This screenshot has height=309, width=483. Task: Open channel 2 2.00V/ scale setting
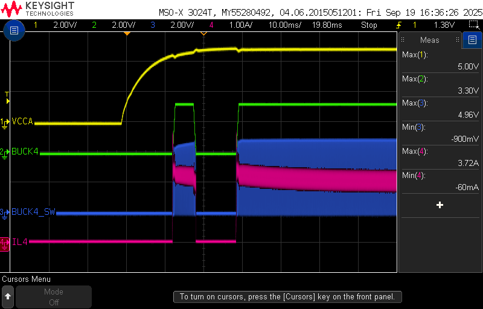(124, 25)
